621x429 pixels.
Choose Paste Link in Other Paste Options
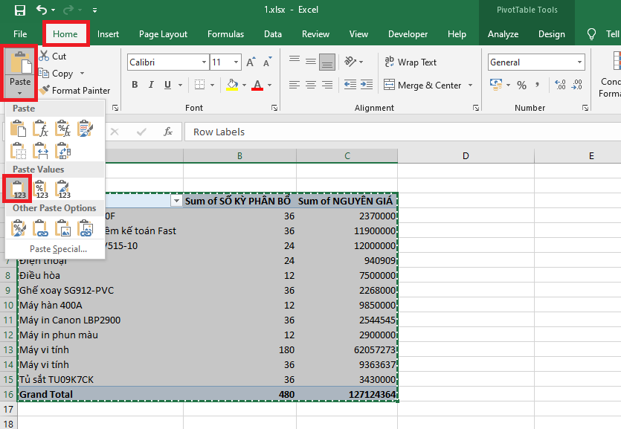pos(42,228)
